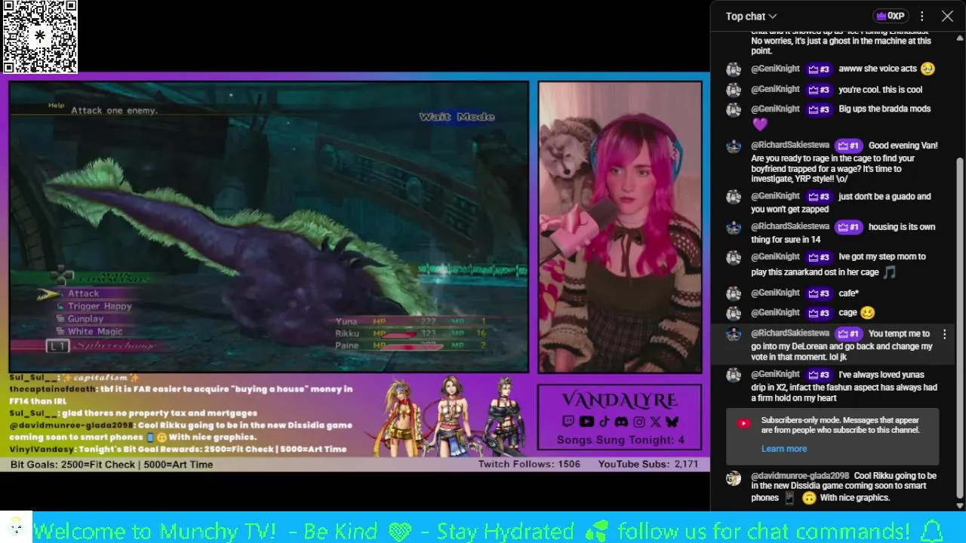This screenshot has width=966, height=543.
Task: Select Gunplay in the battle menu
Action: (x=85, y=319)
